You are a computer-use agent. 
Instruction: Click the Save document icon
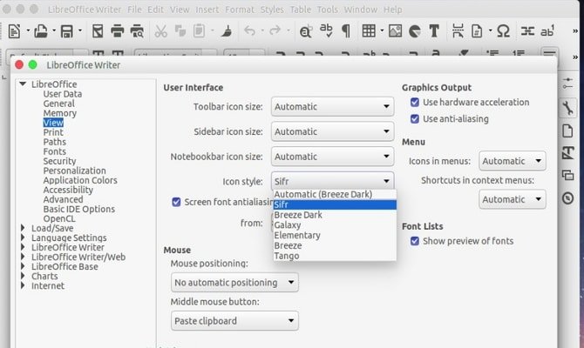tap(66, 31)
